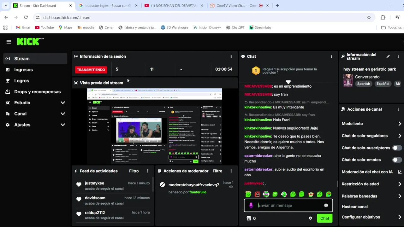Click Hostear canal
The image size is (404, 227).
pos(355,207)
